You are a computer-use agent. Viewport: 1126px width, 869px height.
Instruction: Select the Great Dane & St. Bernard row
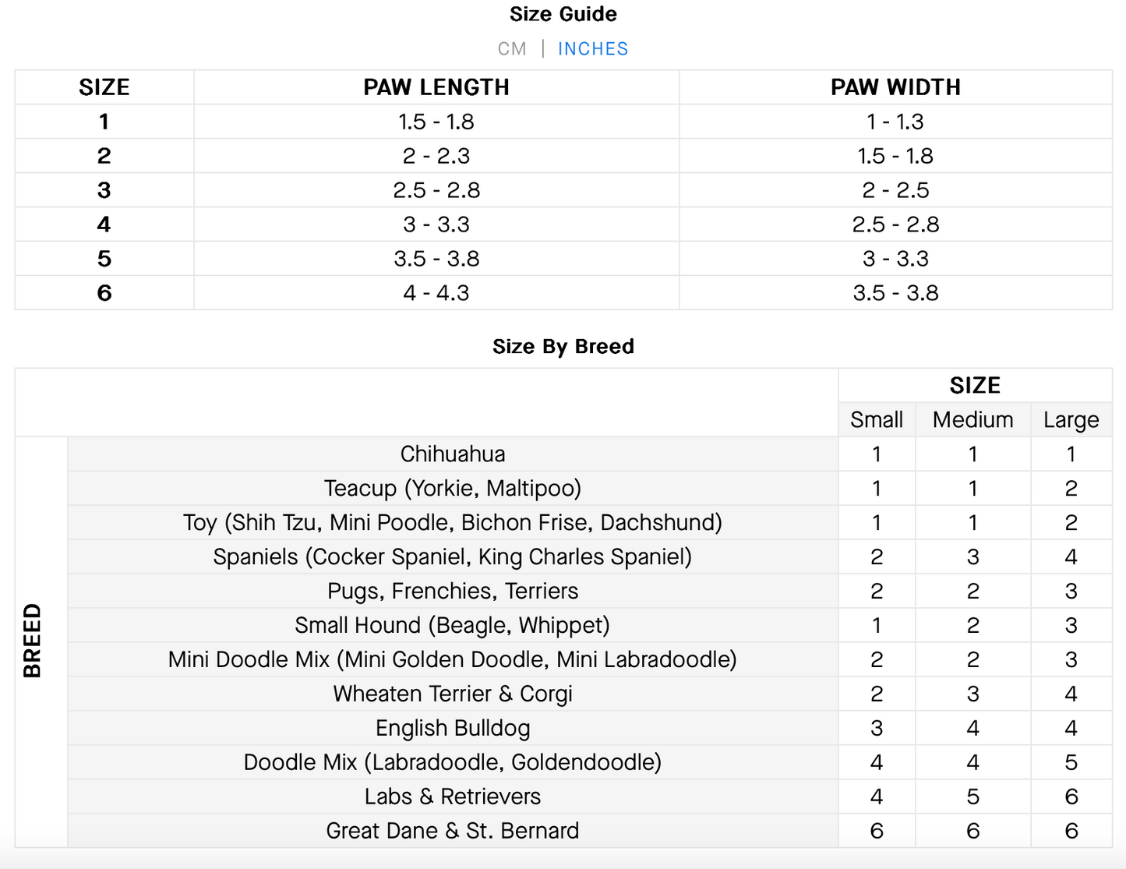[453, 832]
